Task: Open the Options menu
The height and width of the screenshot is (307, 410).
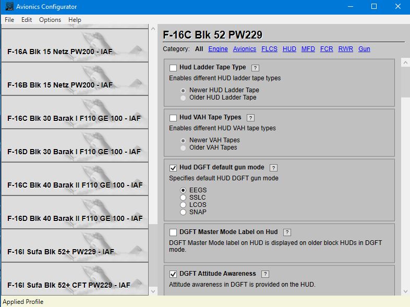Action: point(50,20)
